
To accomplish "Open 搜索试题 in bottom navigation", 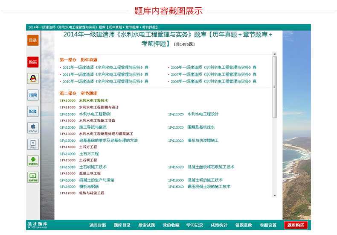I will pyautogui.click(x=146, y=225).
